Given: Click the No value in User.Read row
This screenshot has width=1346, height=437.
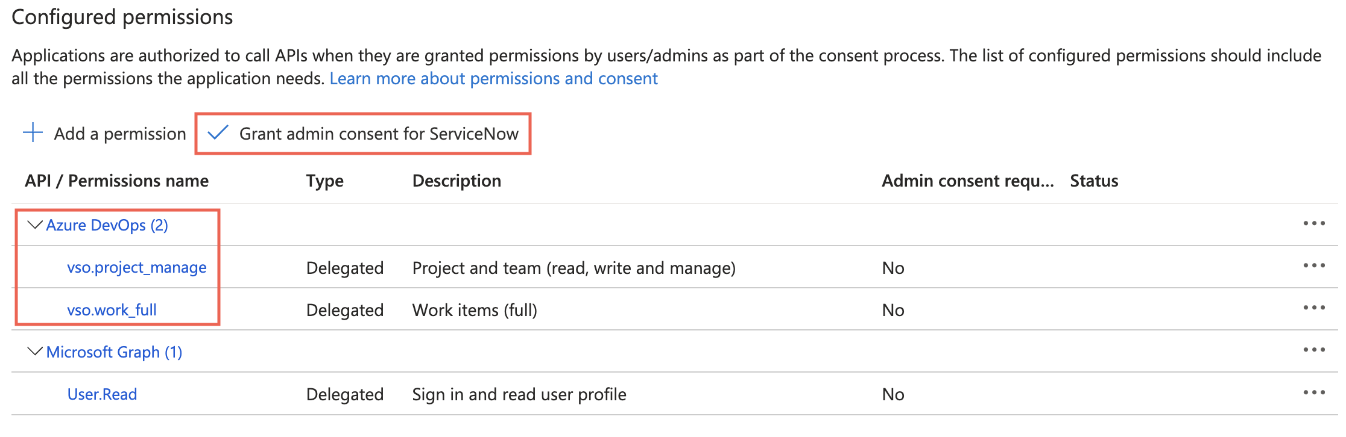Looking at the screenshot, I should click(x=893, y=394).
